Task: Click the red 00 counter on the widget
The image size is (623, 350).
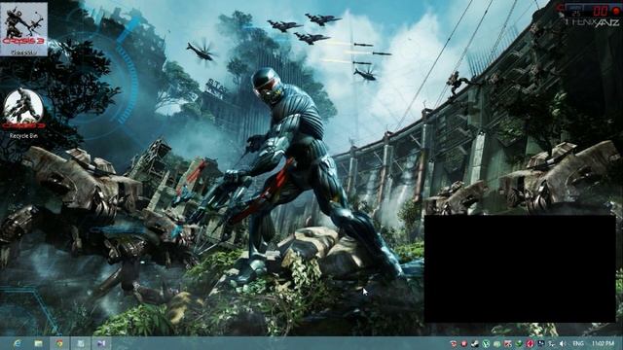Action: (x=601, y=11)
